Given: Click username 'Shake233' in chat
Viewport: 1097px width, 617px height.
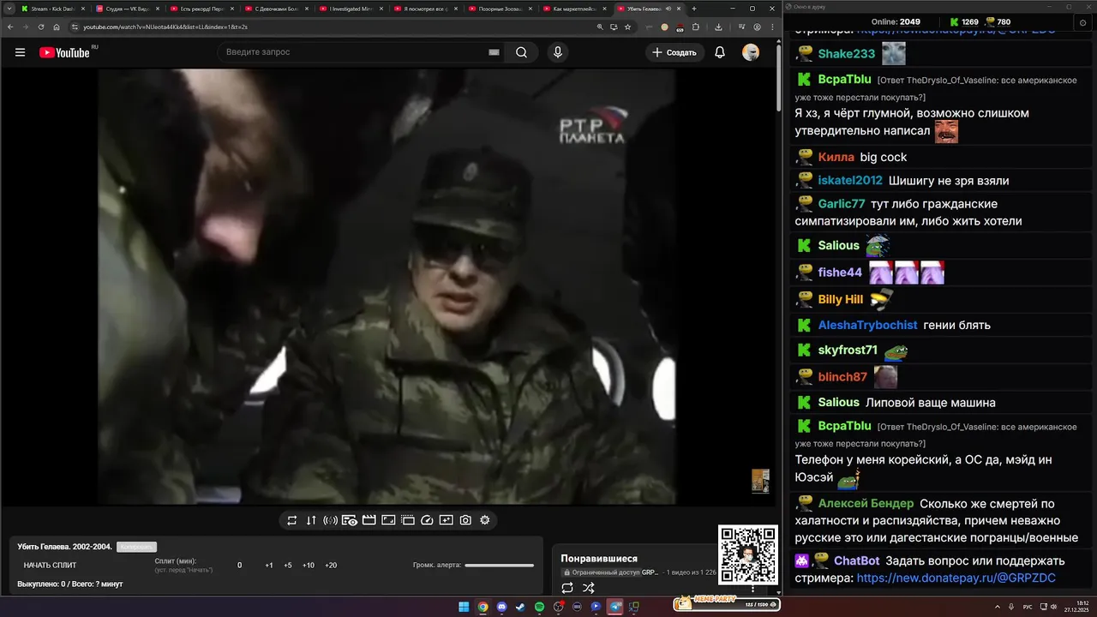Looking at the screenshot, I should (x=847, y=54).
